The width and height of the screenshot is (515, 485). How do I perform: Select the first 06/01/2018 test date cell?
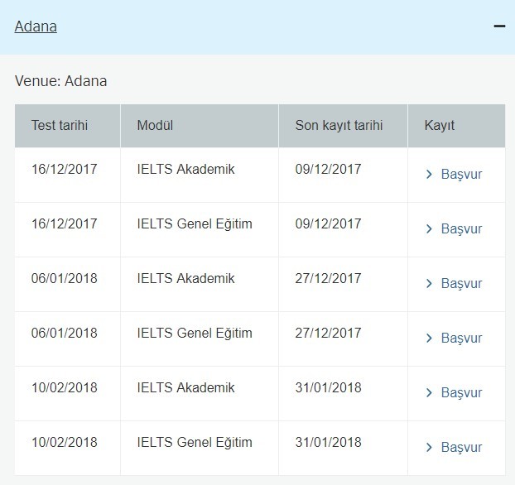click(65, 279)
